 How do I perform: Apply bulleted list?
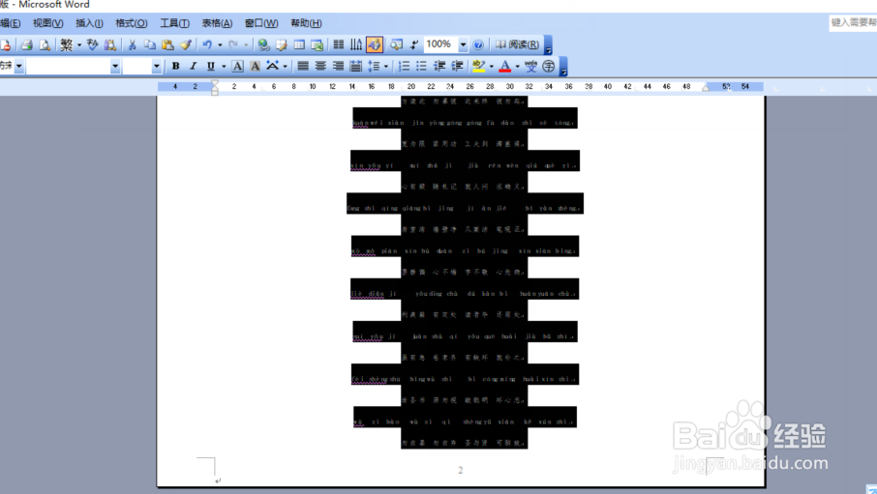(421, 66)
